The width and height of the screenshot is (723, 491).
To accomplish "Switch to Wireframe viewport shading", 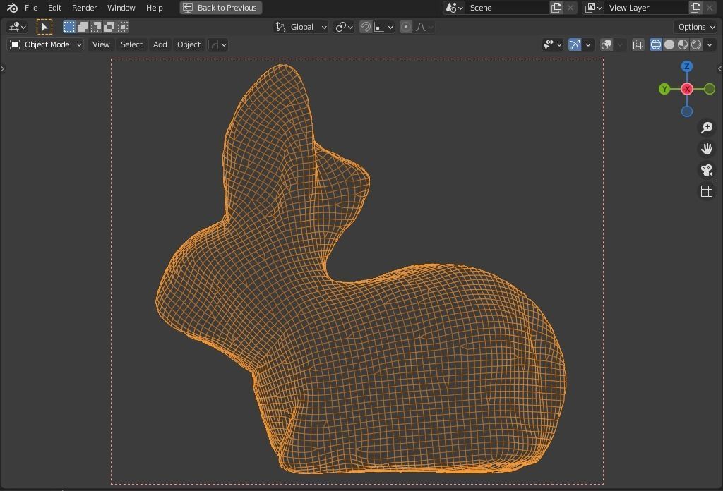I will [x=656, y=44].
